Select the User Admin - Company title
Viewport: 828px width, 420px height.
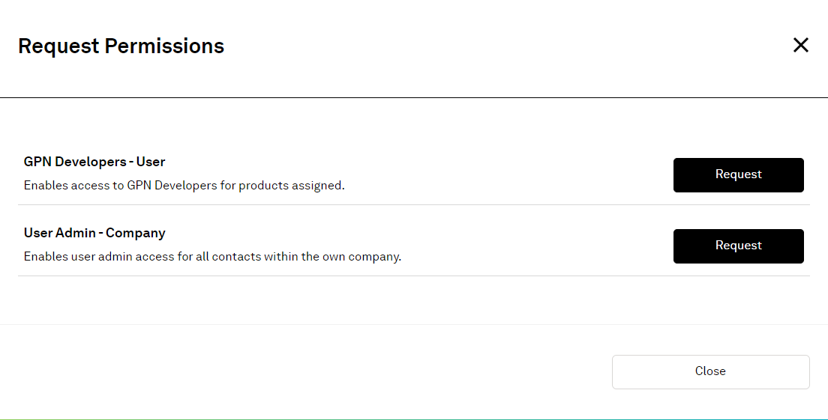(94, 233)
